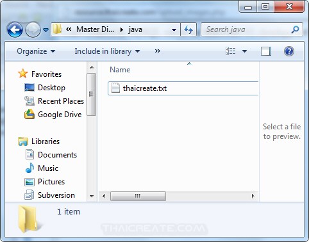The image size is (309, 242).
Task: Click the greyed Forward arrow button
Action: point(33,29)
